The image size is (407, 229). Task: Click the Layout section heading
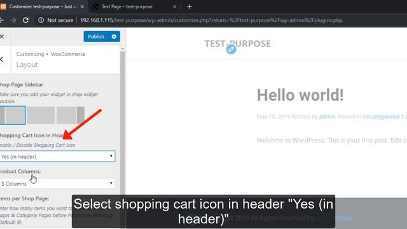click(x=27, y=65)
